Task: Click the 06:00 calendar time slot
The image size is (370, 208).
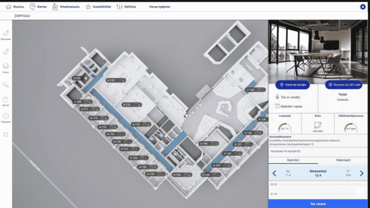Action: tap(318, 185)
